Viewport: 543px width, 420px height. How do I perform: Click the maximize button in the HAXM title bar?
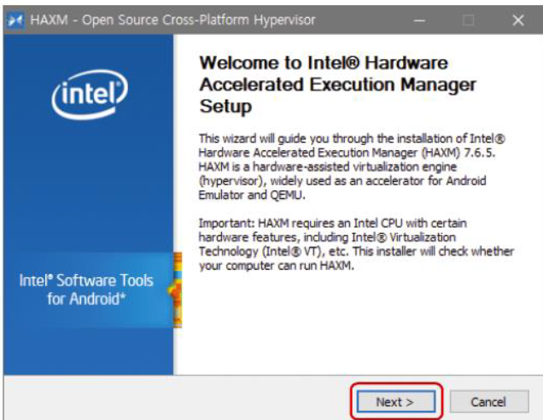[468, 20]
